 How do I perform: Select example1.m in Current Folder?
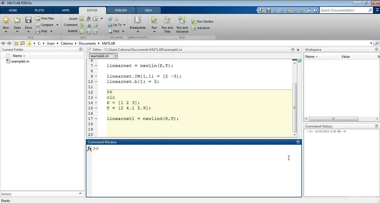(x=20, y=61)
